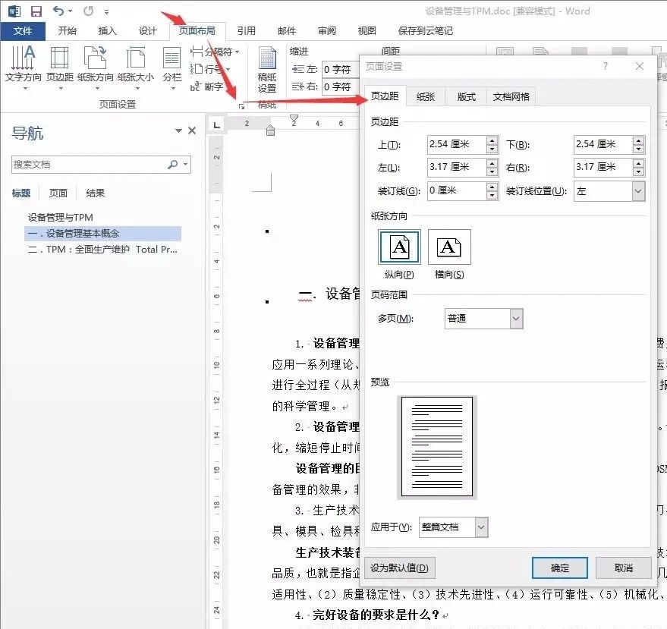667x629 pixels.
Task: Select heading 二. TPM 全面生产维护 in navigation
Action: (x=102, y=249)
